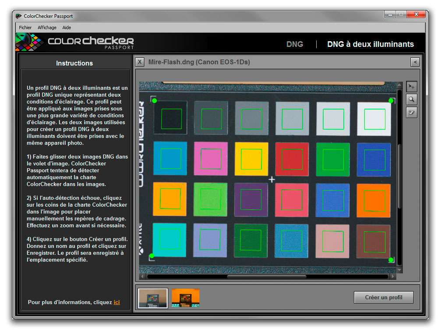Viewport: 438px width, 332px height.
Task: Click the purple color patch
Action: (251, 200)
